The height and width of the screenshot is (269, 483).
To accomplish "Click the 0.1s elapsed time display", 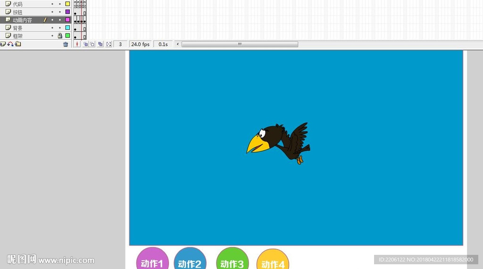I will [x=163, y=44].
